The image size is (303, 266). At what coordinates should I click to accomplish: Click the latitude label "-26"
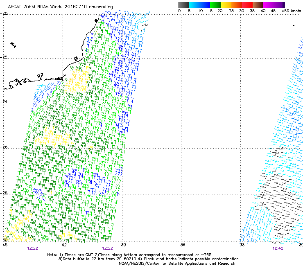[x=4, y=147]
